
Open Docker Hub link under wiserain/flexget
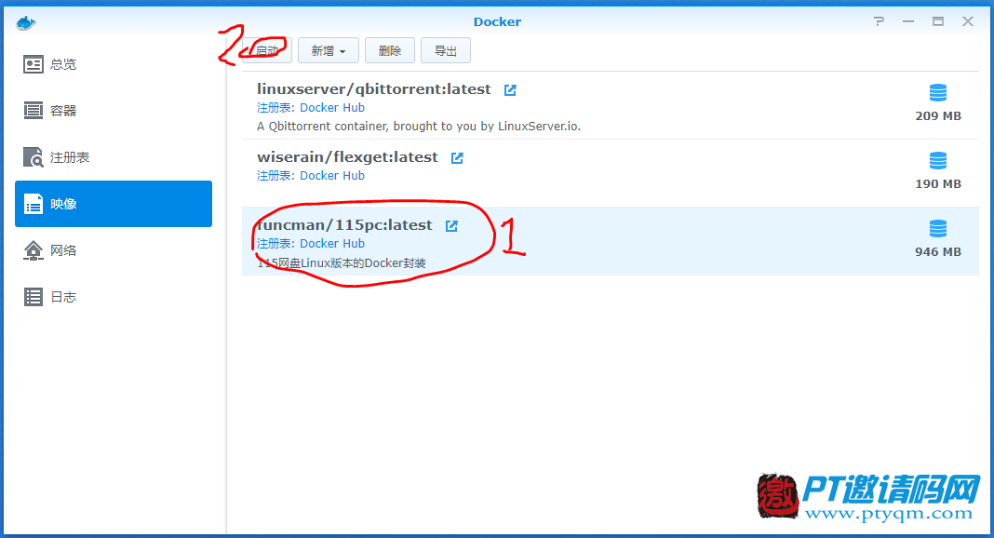pos(332,176)
